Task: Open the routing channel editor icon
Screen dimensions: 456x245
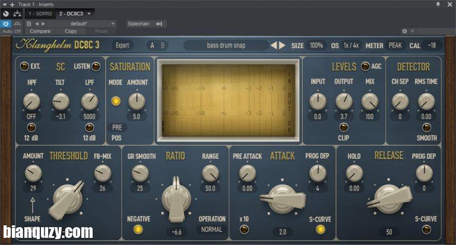Action: 17,14
